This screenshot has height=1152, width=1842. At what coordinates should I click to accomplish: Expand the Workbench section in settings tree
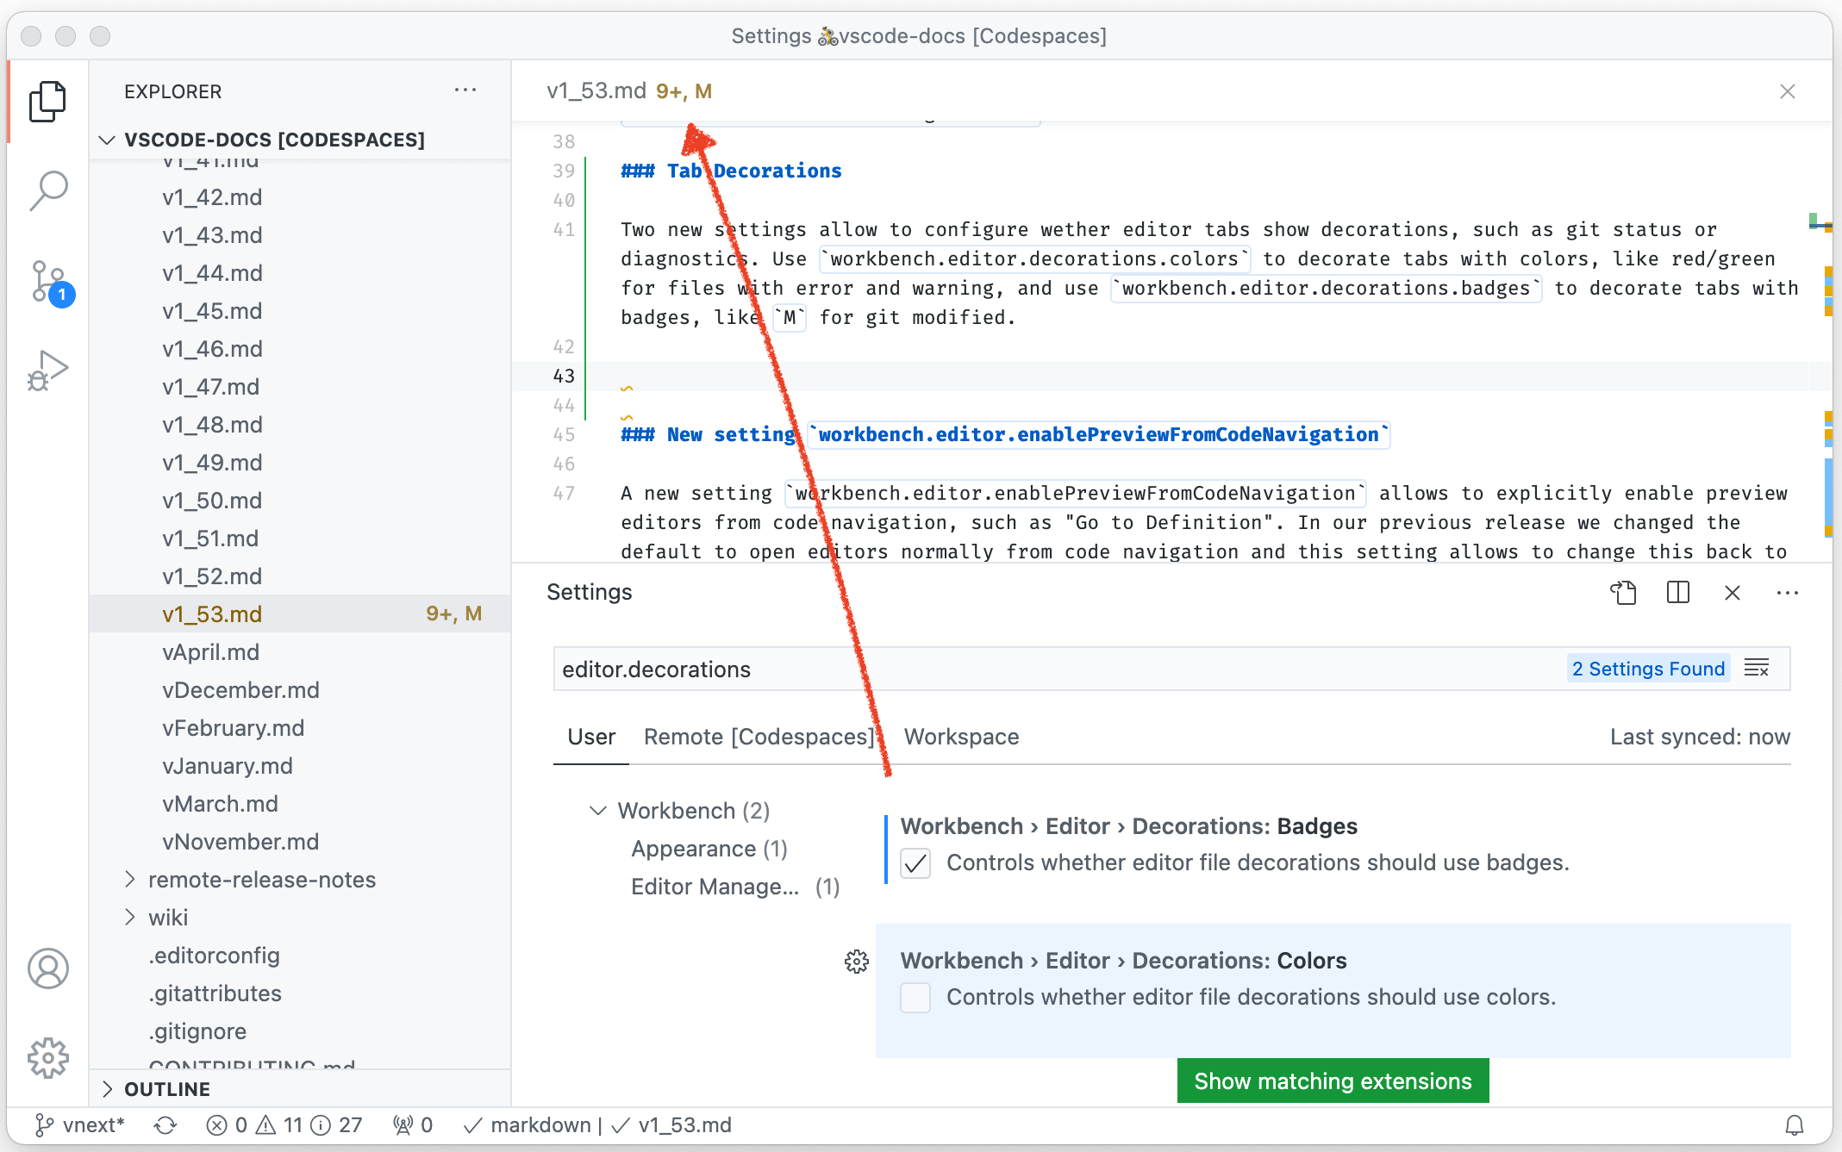click(x=600, y=811)
